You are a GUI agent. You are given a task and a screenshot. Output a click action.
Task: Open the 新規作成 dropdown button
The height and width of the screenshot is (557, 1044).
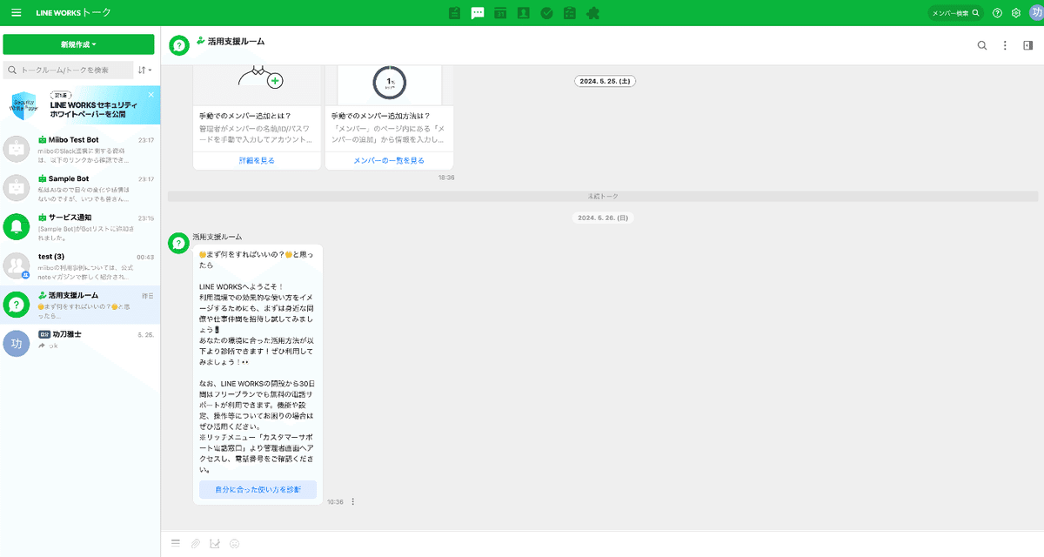[x=78, y=44]
